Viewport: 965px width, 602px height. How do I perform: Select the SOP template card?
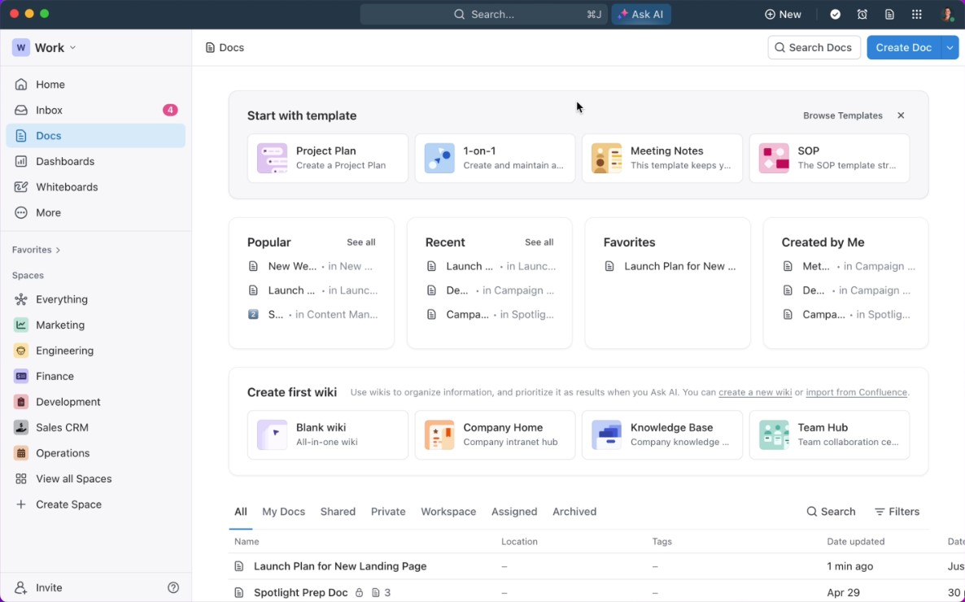click(829, 158)
